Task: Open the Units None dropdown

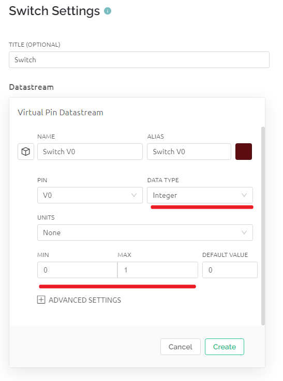Action: pyautogui.click(x=145, y=233)
